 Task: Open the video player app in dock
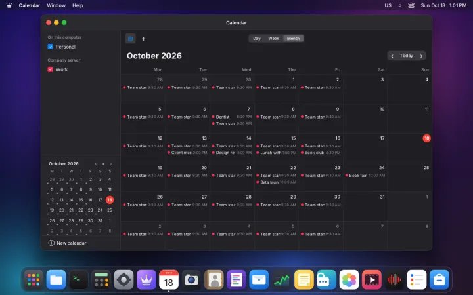coord(371,280)
